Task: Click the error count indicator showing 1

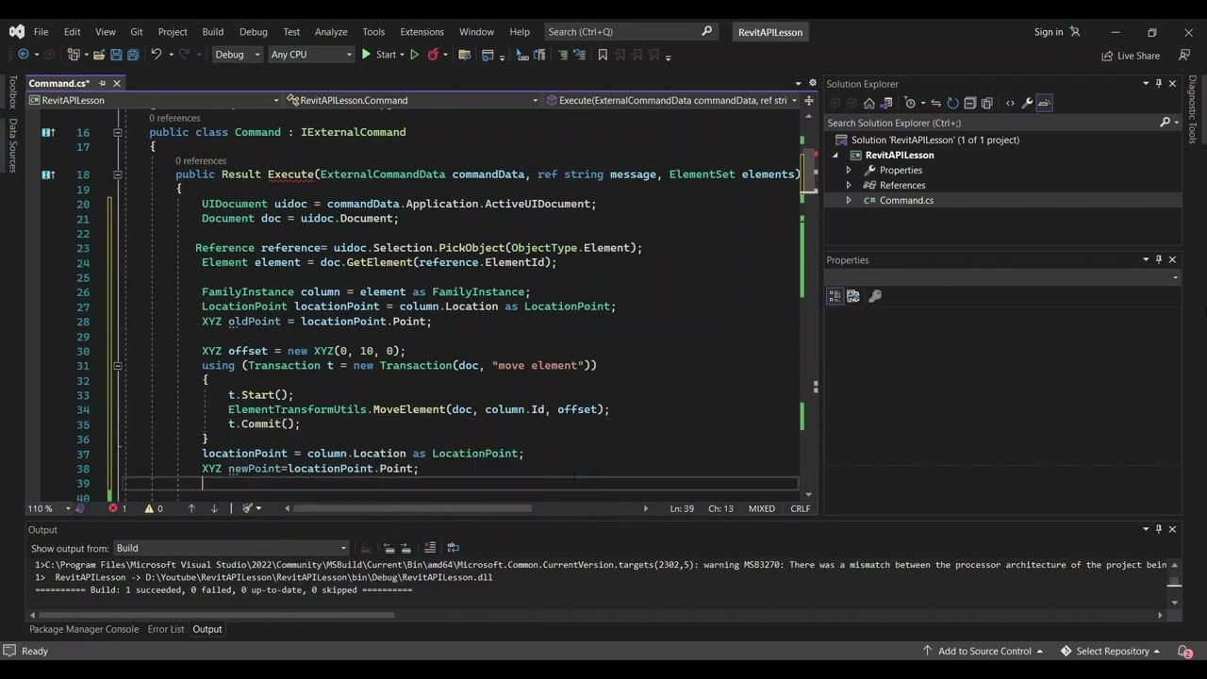Action: [x=118, y=508]
